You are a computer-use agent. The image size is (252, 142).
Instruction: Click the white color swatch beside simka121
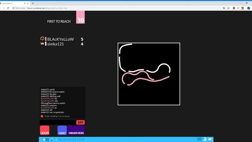(x=46, y=44)
